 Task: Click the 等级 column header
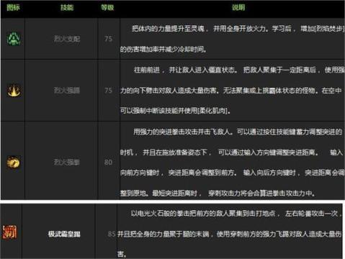(107, 8)
